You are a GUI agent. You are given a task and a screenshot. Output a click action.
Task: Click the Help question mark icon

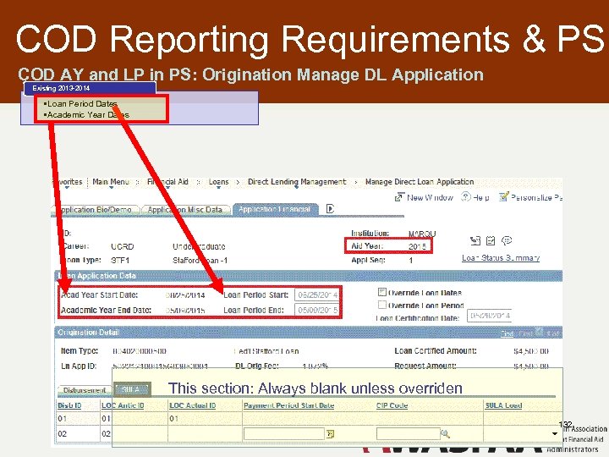(466, 197)
